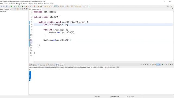
Task: Click 'package com.sabin;' on line 1
Action: pos(45,12)
